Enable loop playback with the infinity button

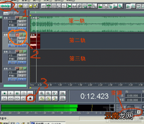pos(30,93)
